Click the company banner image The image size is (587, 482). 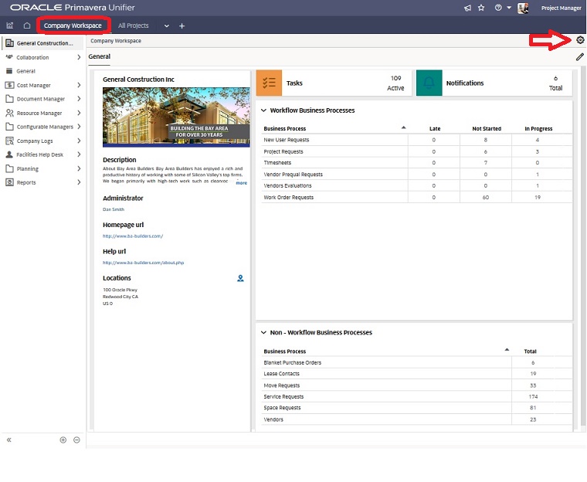coord(176,117)
